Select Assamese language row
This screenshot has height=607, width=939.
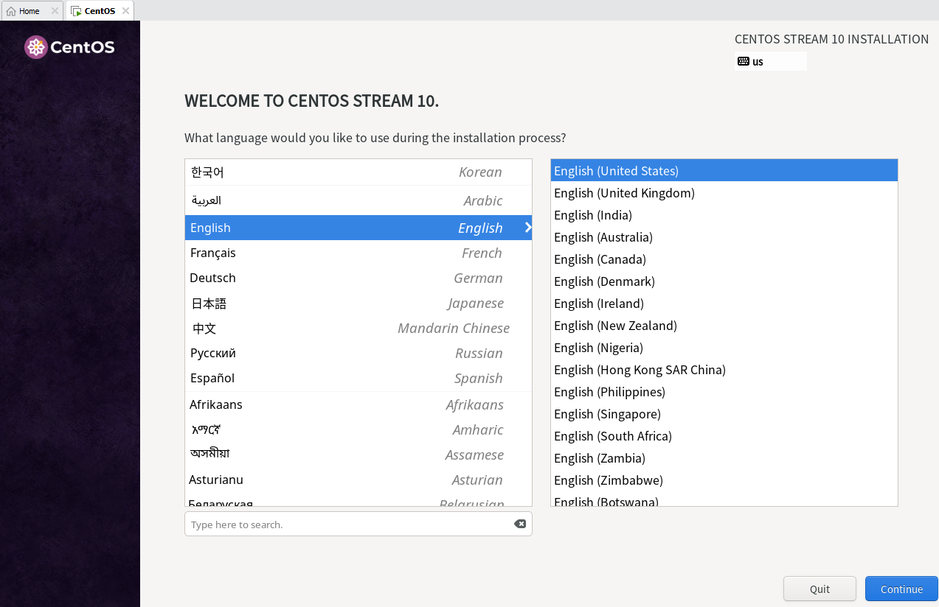pos(358,455)
